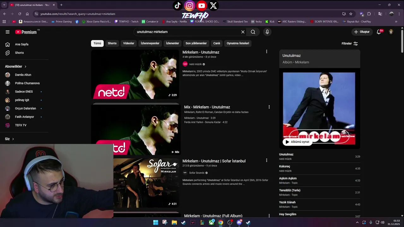Image resolution: width=404 pixels, height=227 pixels.
Task: Select the Tümü filter chip
Action: click(x=97, y=43)
